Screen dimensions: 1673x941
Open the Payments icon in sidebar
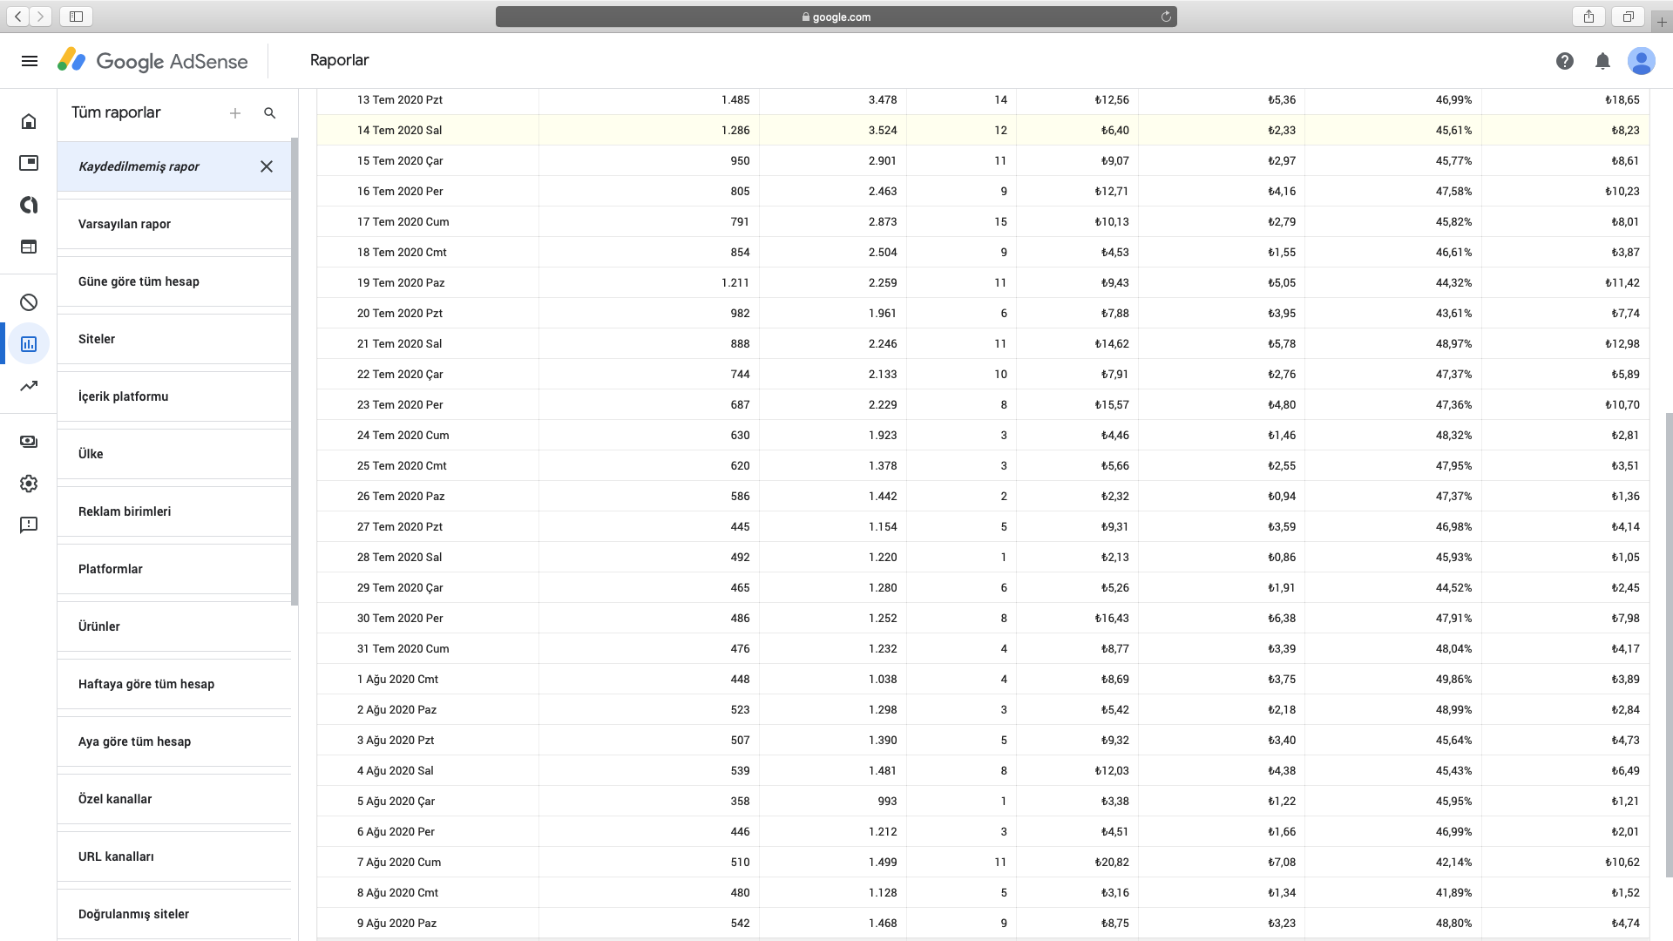pos(29,442)
